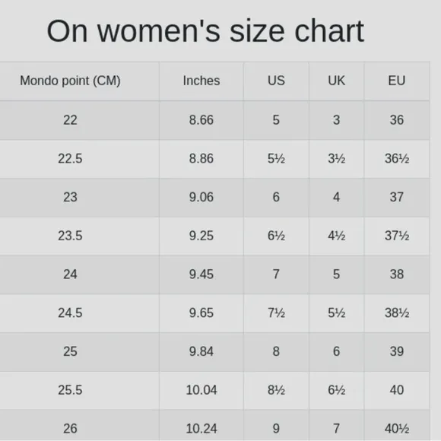Select the 'Mondo point (CM)' column header

click(x=70, y=81)
